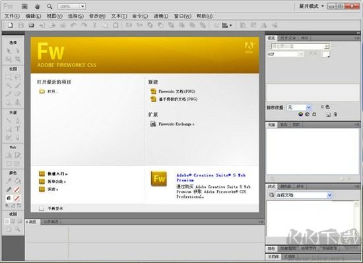Open the 修改(M) menu

point(97,16)
